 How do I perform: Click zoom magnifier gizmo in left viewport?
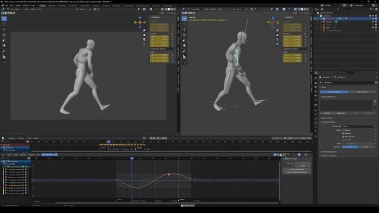point(144,31)
